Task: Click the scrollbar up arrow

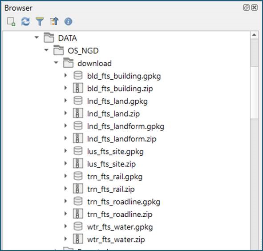Action: [x=254, y=35]
